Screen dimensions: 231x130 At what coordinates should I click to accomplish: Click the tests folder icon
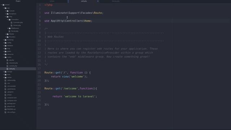[5, 75]
